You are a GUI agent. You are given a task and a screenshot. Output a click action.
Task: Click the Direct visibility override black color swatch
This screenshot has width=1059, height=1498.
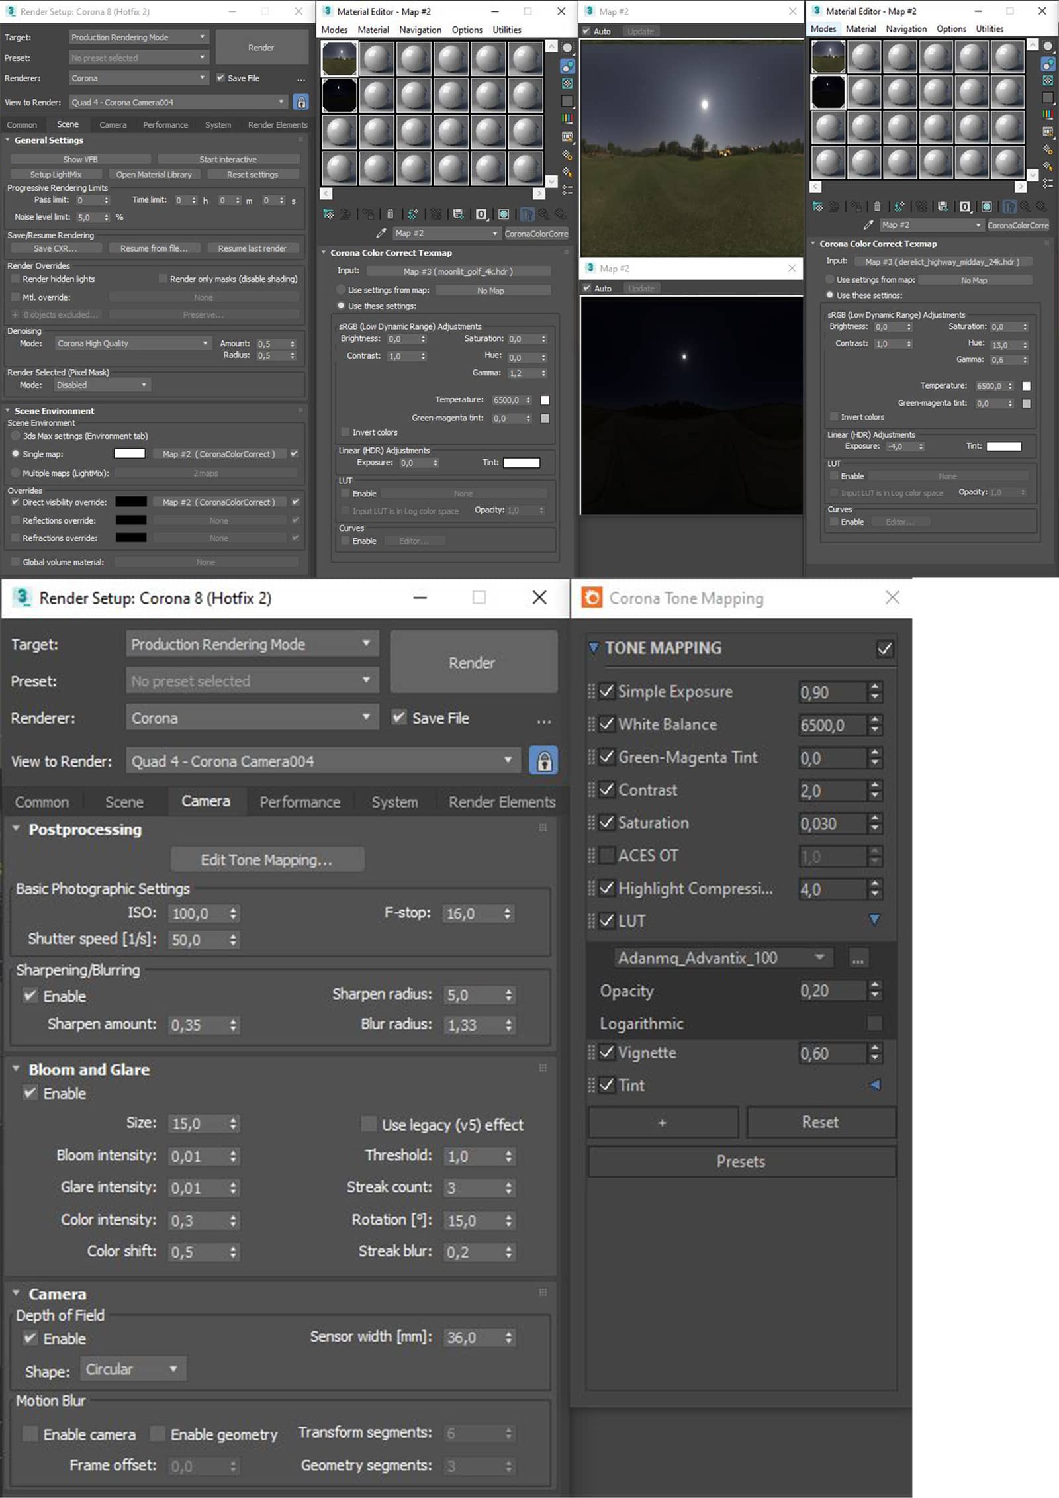coord(131,502)
